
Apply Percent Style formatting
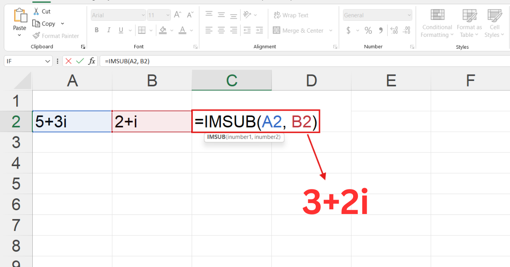coord(368,30)
